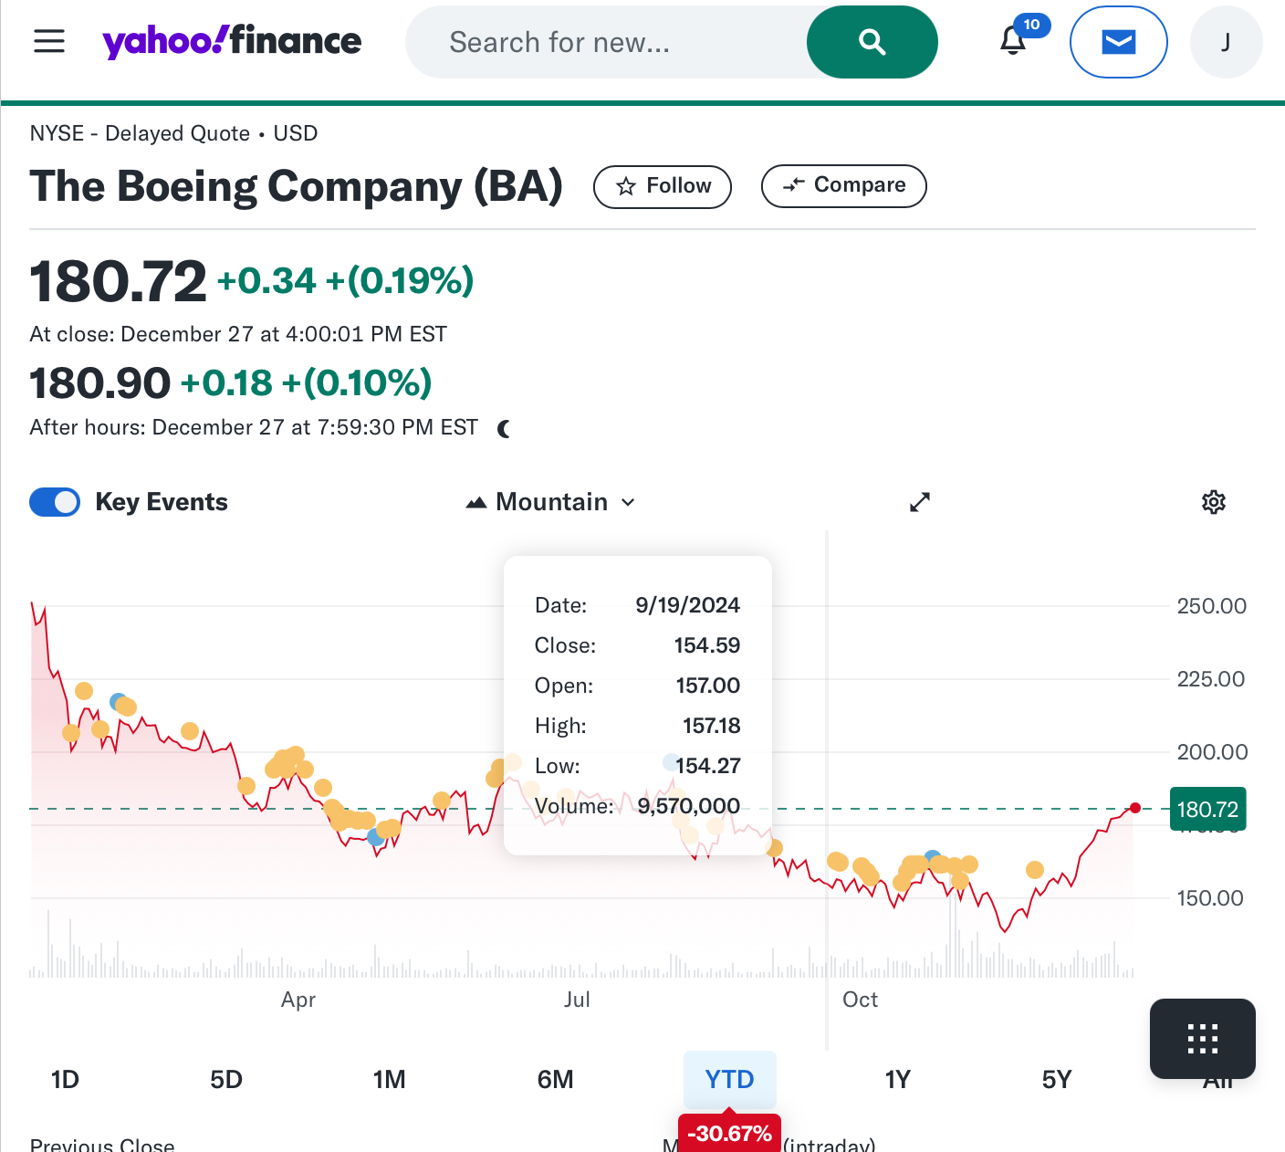
Task: Expand chart to full screen
Action: (x=920, y=502)
